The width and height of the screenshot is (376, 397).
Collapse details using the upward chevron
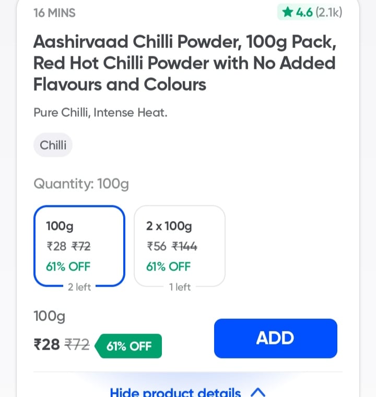click(x=258, y=392)
